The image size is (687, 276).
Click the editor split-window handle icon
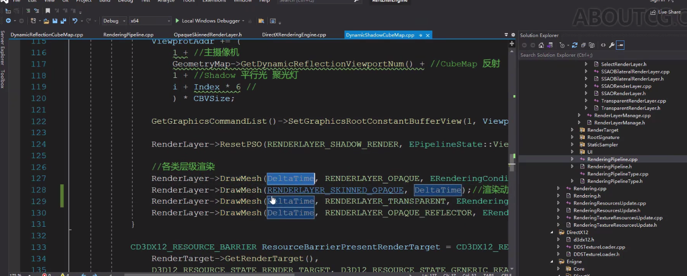click(x=512, y=43)
